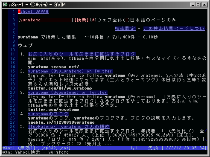The height and width of the screenshot is (157, 210).
Task: Click the yuratomo search input field
Action: [46, 20]
